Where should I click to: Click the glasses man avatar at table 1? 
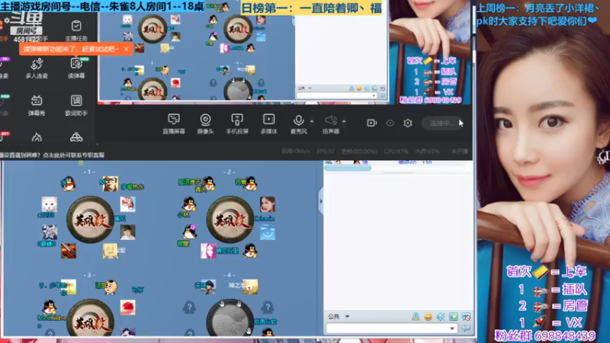point(110,184)
